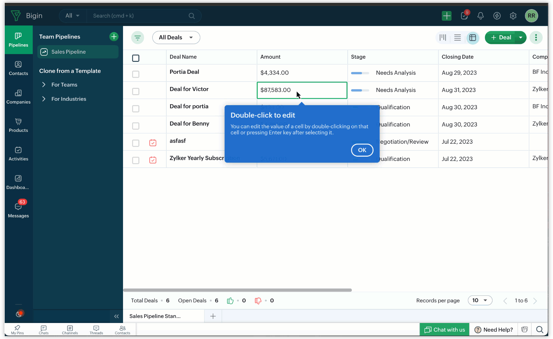Image resolution: width=553 pixels, height=339 pixels.
Task: Click the Bigin logo icon
Action: 16,16
